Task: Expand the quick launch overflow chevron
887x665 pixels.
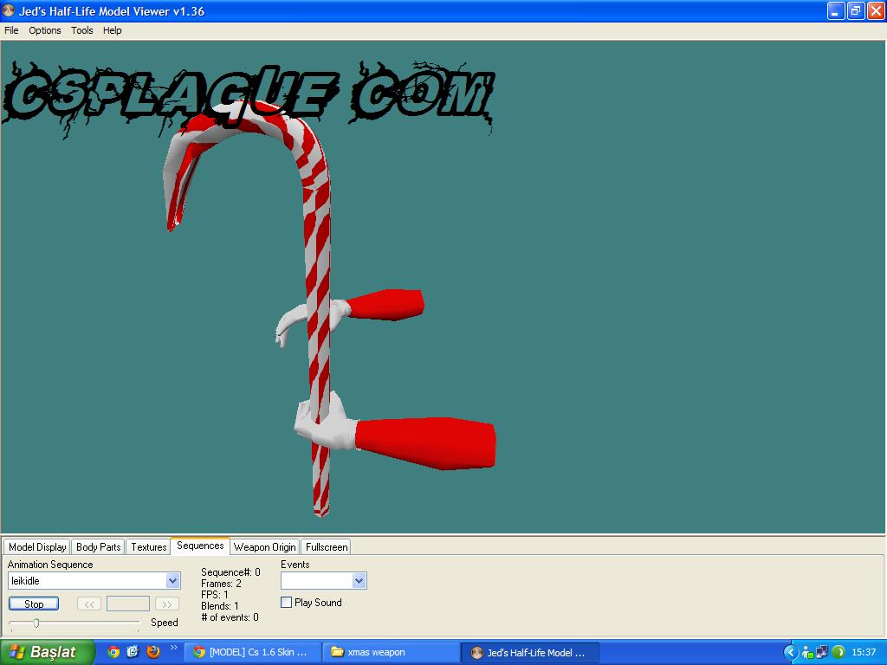Action: click(173, 648)
